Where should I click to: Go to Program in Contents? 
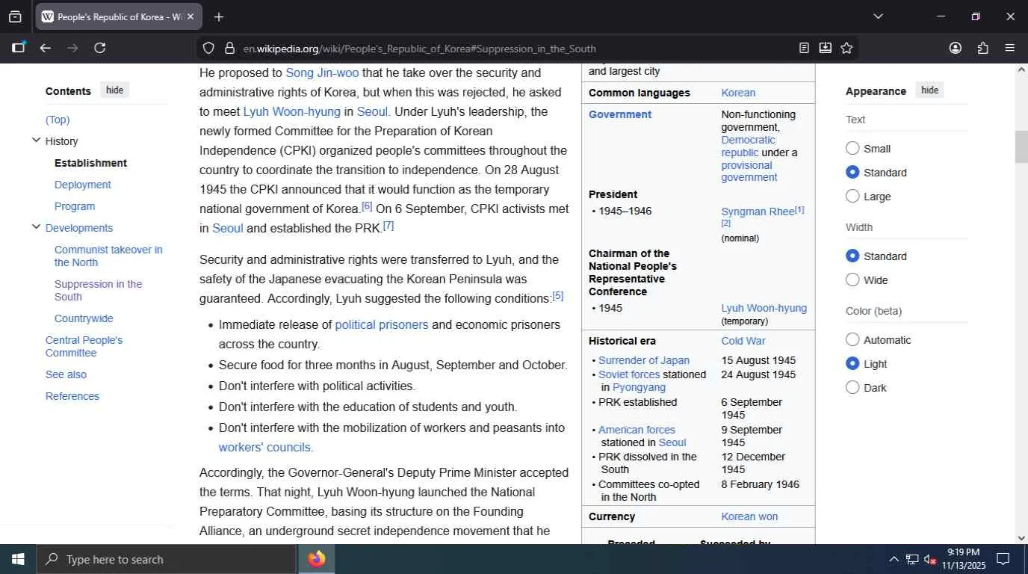click(x=75, y=206)
